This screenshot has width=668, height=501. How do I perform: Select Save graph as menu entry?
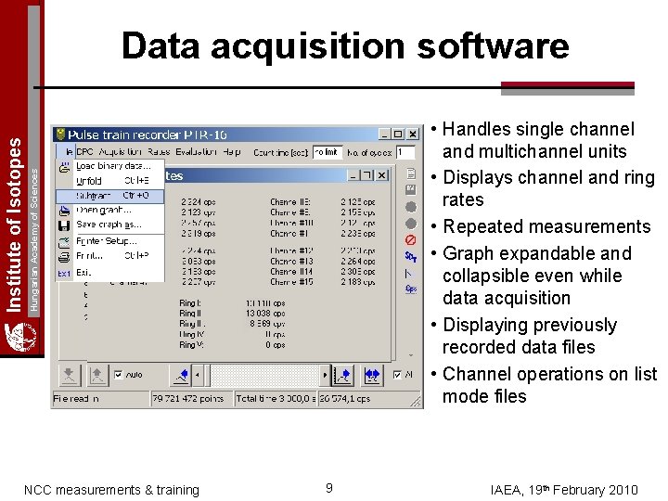110,225
